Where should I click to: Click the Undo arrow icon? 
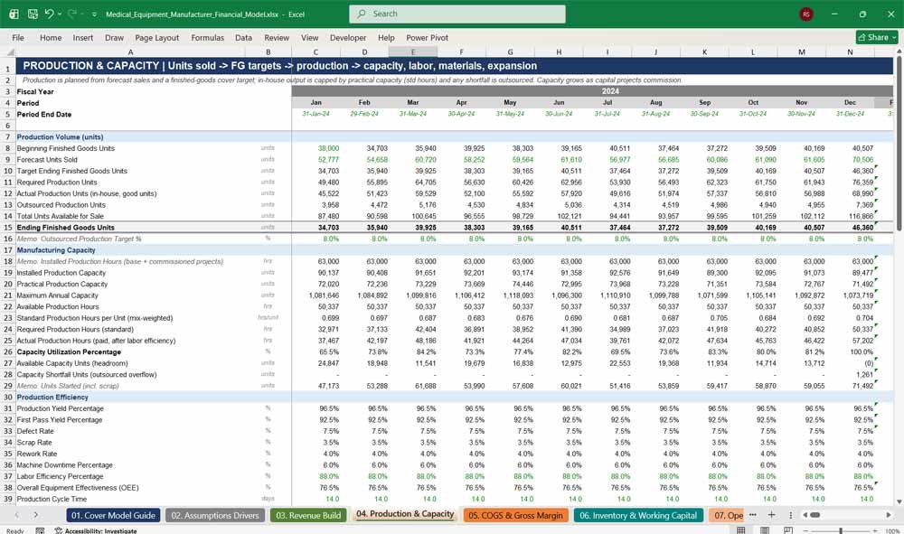coord(49,14)
